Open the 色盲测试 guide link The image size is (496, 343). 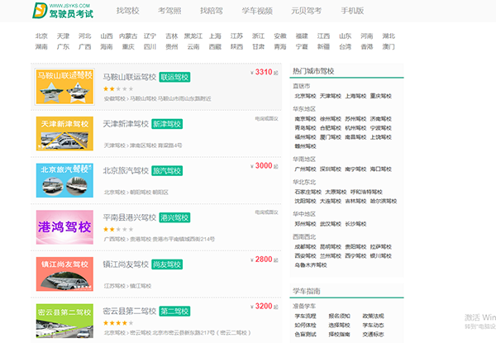pyautogui.click(x=305, y=335)
